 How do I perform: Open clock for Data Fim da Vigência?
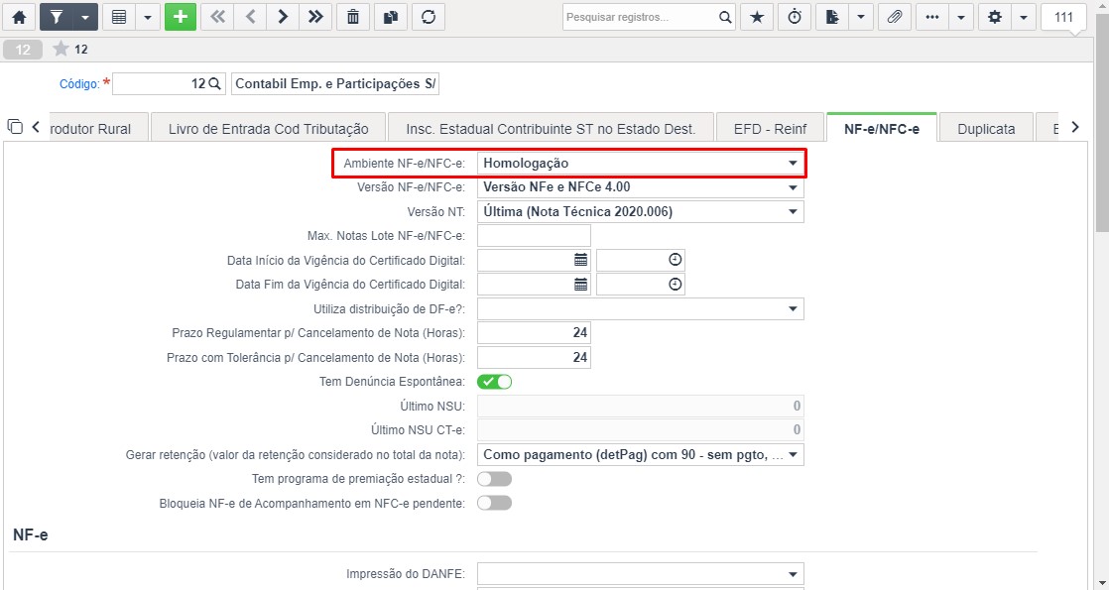click(x=676, y=285)
